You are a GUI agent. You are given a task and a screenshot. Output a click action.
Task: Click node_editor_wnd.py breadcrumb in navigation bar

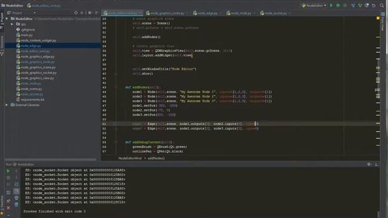pos(44,5)
